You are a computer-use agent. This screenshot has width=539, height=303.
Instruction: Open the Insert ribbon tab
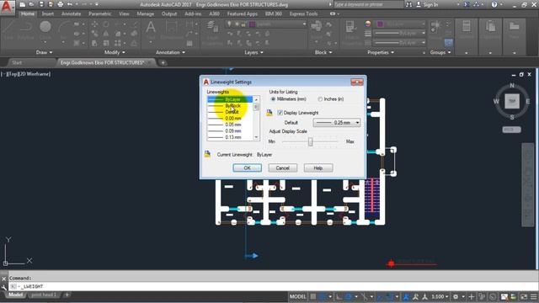(x=48, y=13)
